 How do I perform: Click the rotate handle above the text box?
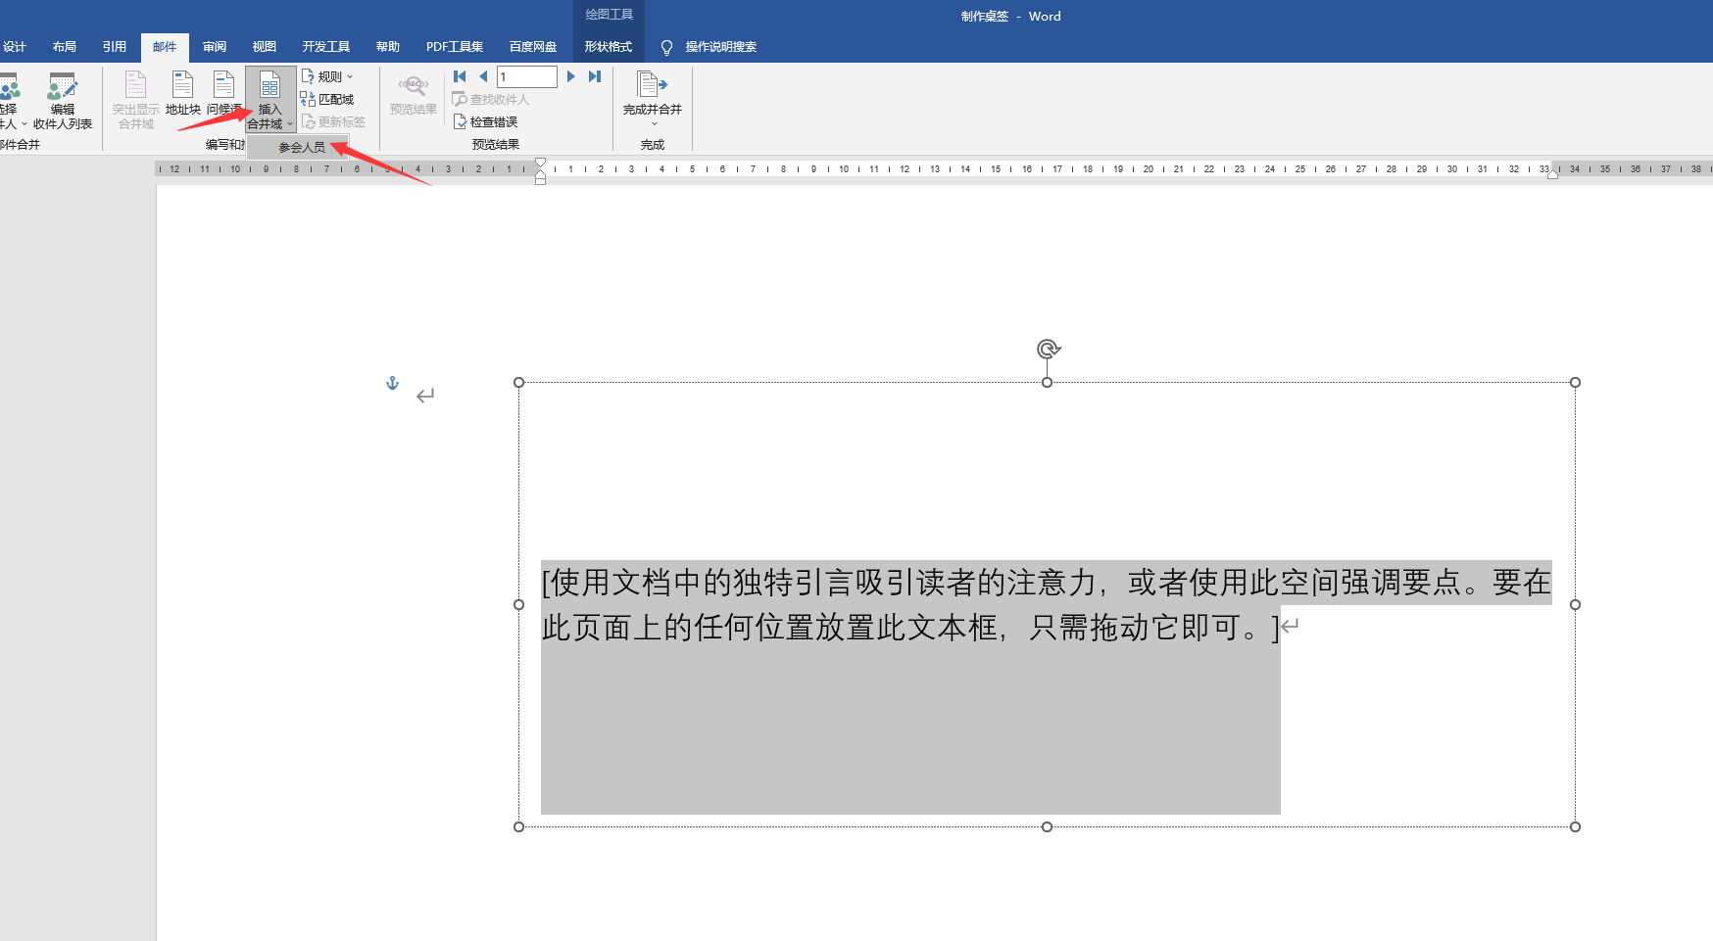[x=1048, y=349]
